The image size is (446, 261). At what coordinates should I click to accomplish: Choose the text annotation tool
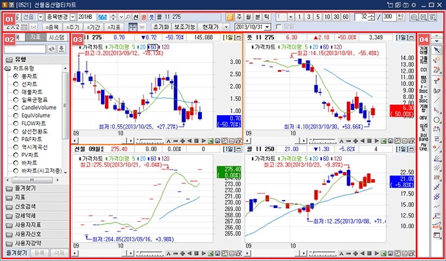(x=437, y=81)
